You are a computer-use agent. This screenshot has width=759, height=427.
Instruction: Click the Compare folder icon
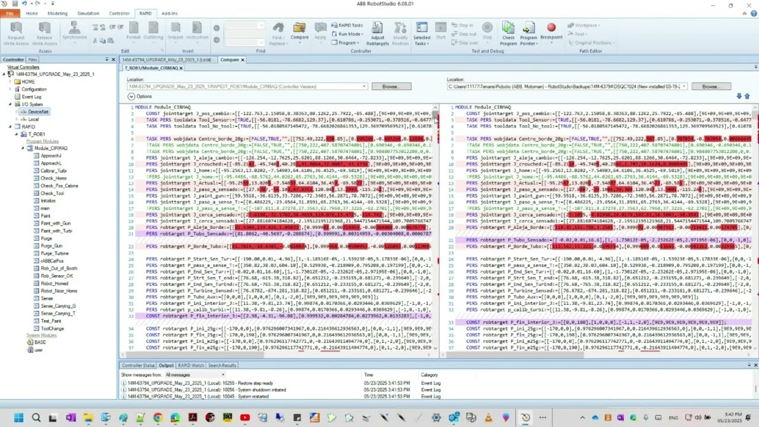299,27
